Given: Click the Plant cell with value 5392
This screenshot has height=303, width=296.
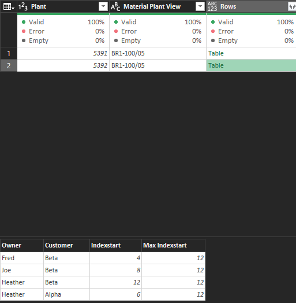Looking at the screenshot, I should click(x=63, y=65).
